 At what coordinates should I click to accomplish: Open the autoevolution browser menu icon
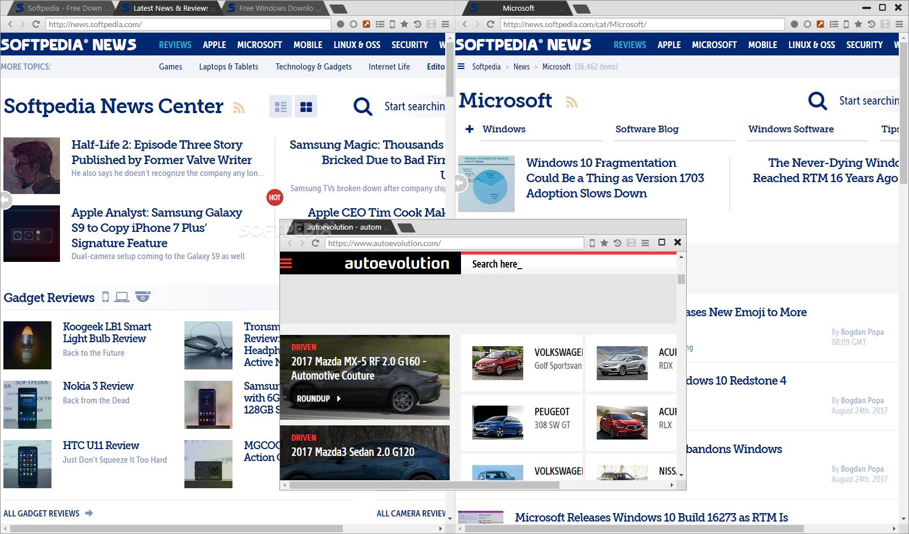click(x=645, y=243)
